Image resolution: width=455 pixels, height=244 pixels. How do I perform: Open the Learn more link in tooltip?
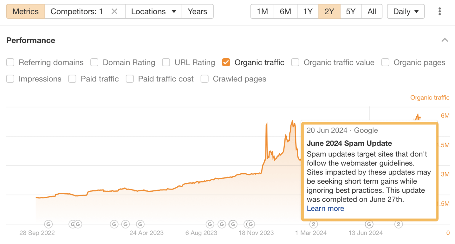pyautogui.click(x=325, y=208)
